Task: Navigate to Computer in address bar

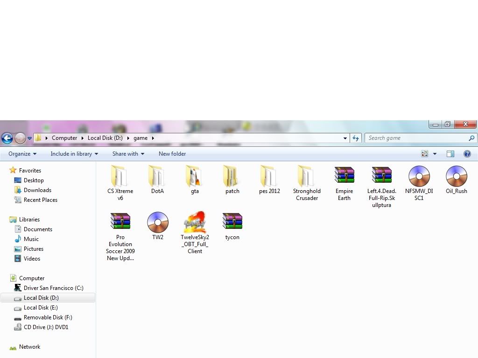Action: (64, 138)
